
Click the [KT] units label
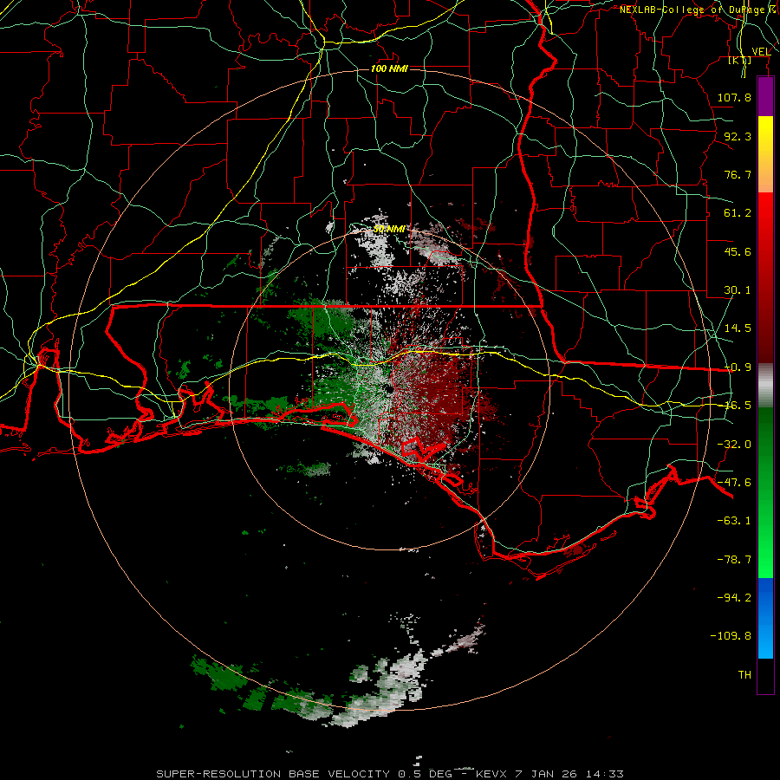(x=740, y=60)
